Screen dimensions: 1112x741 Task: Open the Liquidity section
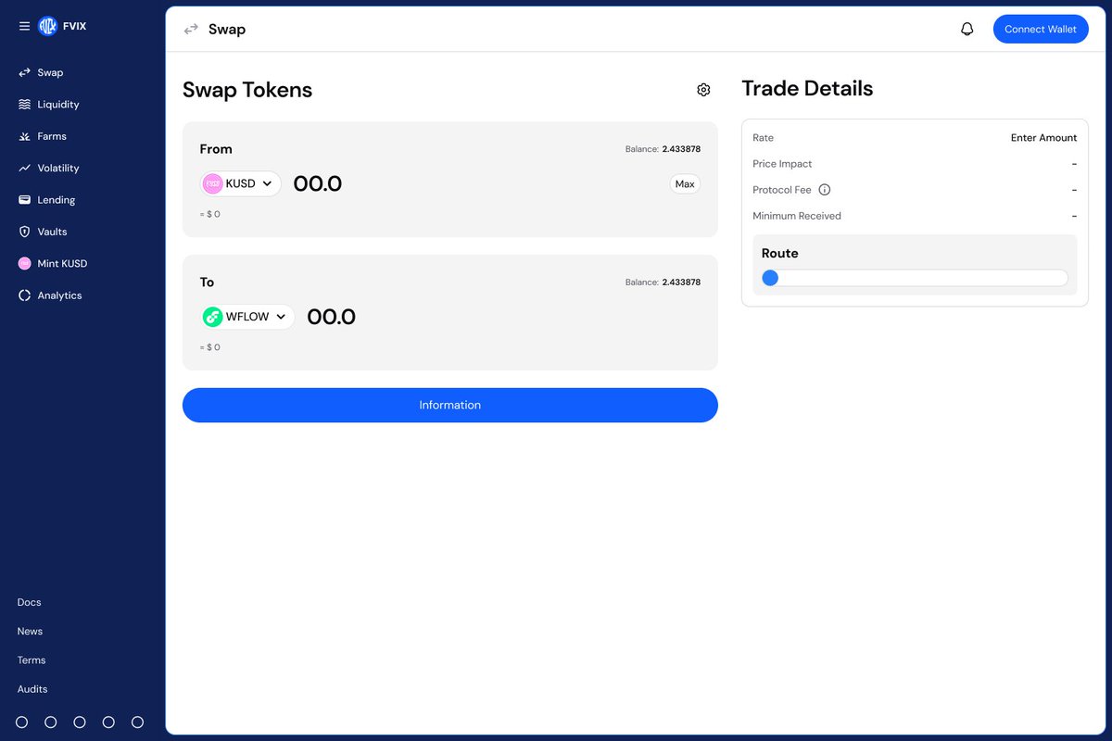coord(56,104)
